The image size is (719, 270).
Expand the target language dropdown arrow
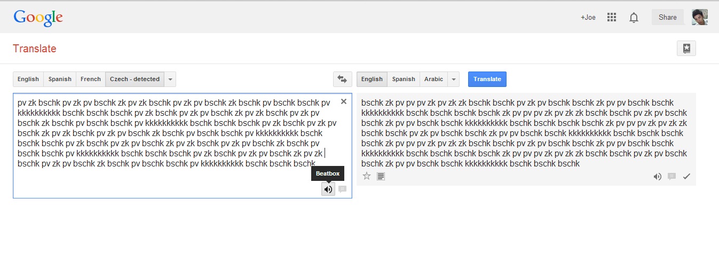(454, 79)
